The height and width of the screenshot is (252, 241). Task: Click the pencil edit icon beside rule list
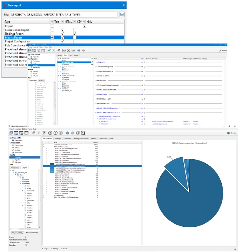tap(92, 62)
